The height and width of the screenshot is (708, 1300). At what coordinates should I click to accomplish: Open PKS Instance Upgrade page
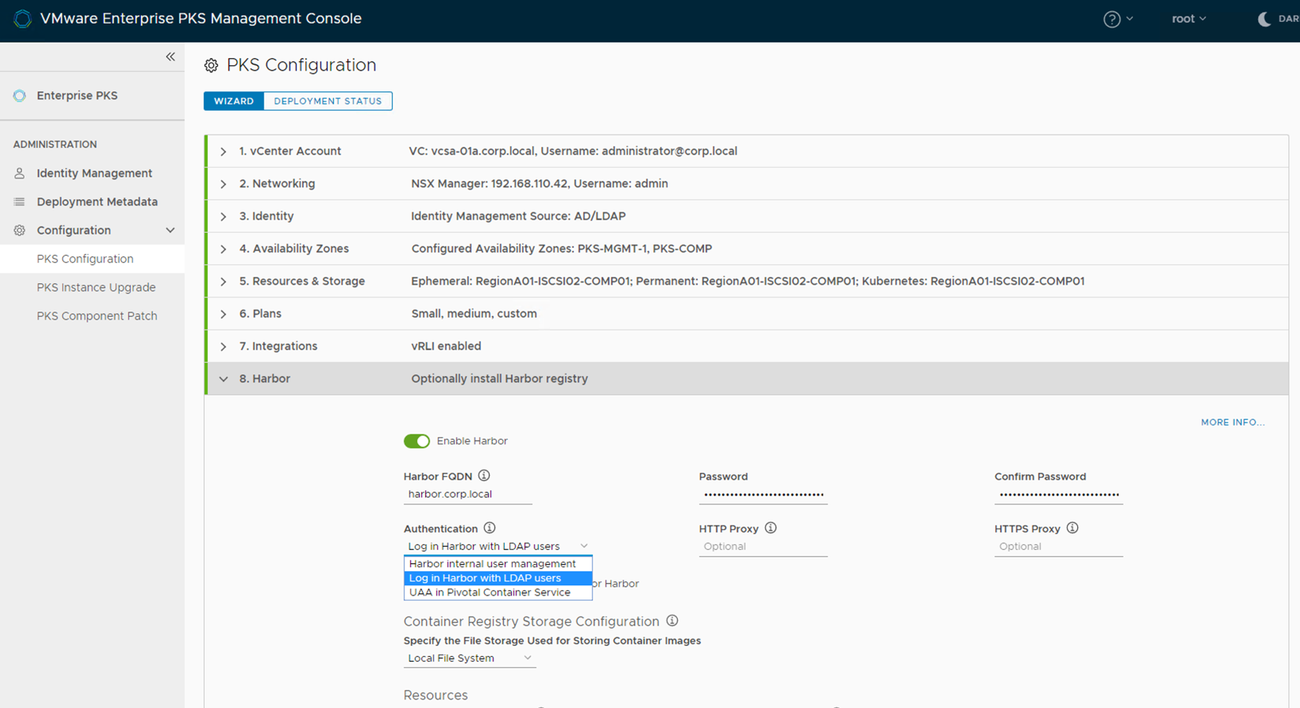pos(96,287)
